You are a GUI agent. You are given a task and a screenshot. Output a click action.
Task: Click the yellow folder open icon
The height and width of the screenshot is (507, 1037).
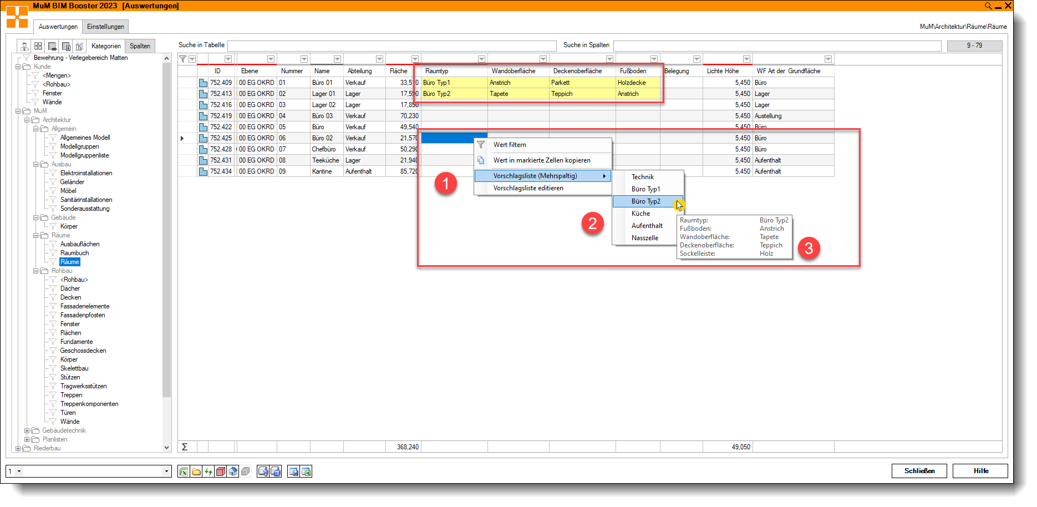coord(196,471)
